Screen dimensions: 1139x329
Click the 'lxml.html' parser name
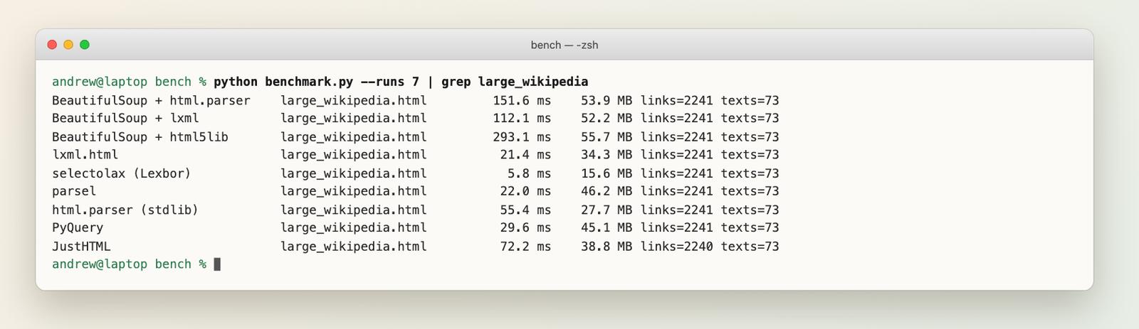pos(85,154)
